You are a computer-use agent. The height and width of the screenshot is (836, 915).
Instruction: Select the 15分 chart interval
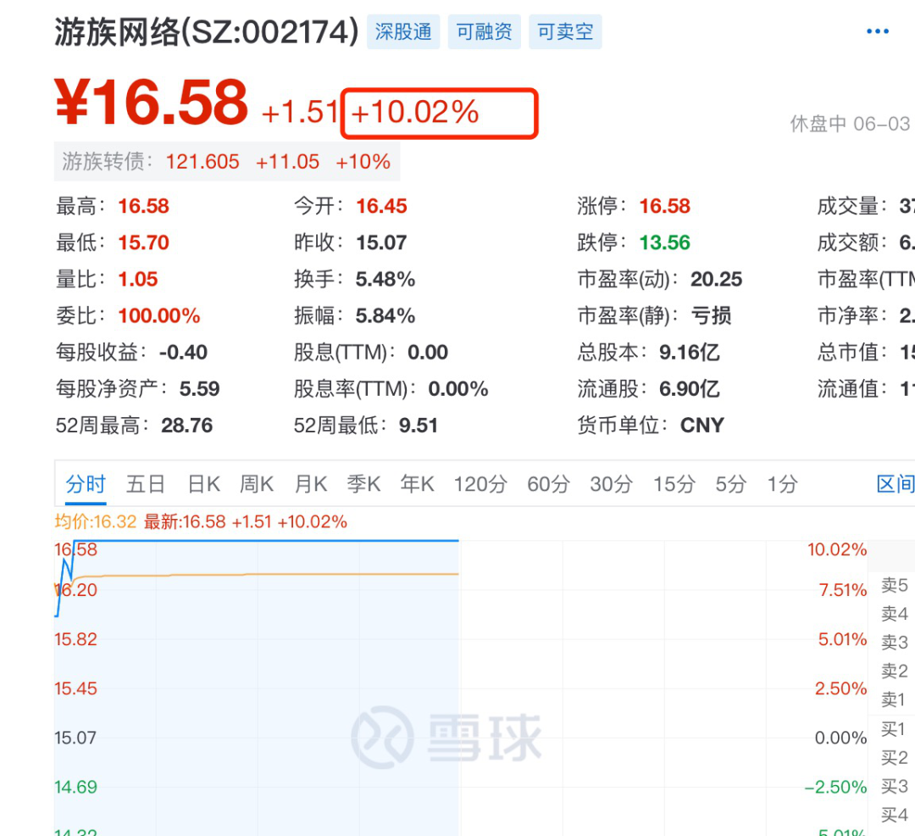[674, 484]
